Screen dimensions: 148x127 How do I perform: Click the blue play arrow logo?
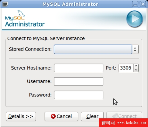click(135, 19)
